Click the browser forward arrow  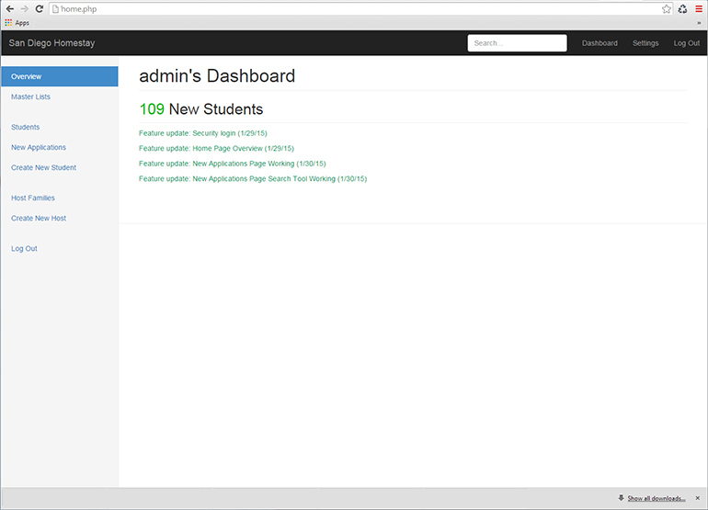[x=24, y=8]
